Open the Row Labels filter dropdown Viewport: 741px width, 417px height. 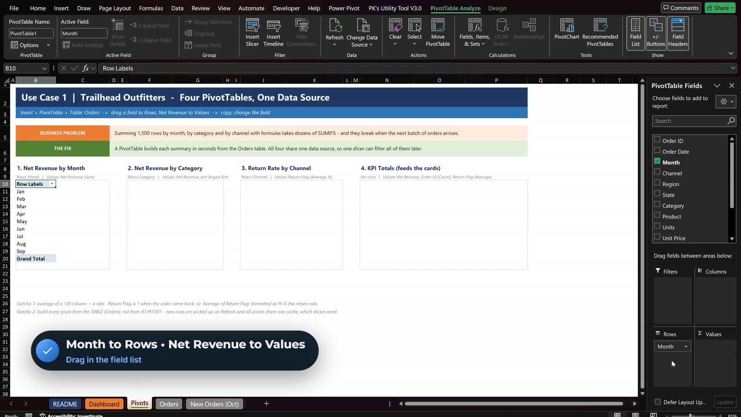click(x=52, y=184)
